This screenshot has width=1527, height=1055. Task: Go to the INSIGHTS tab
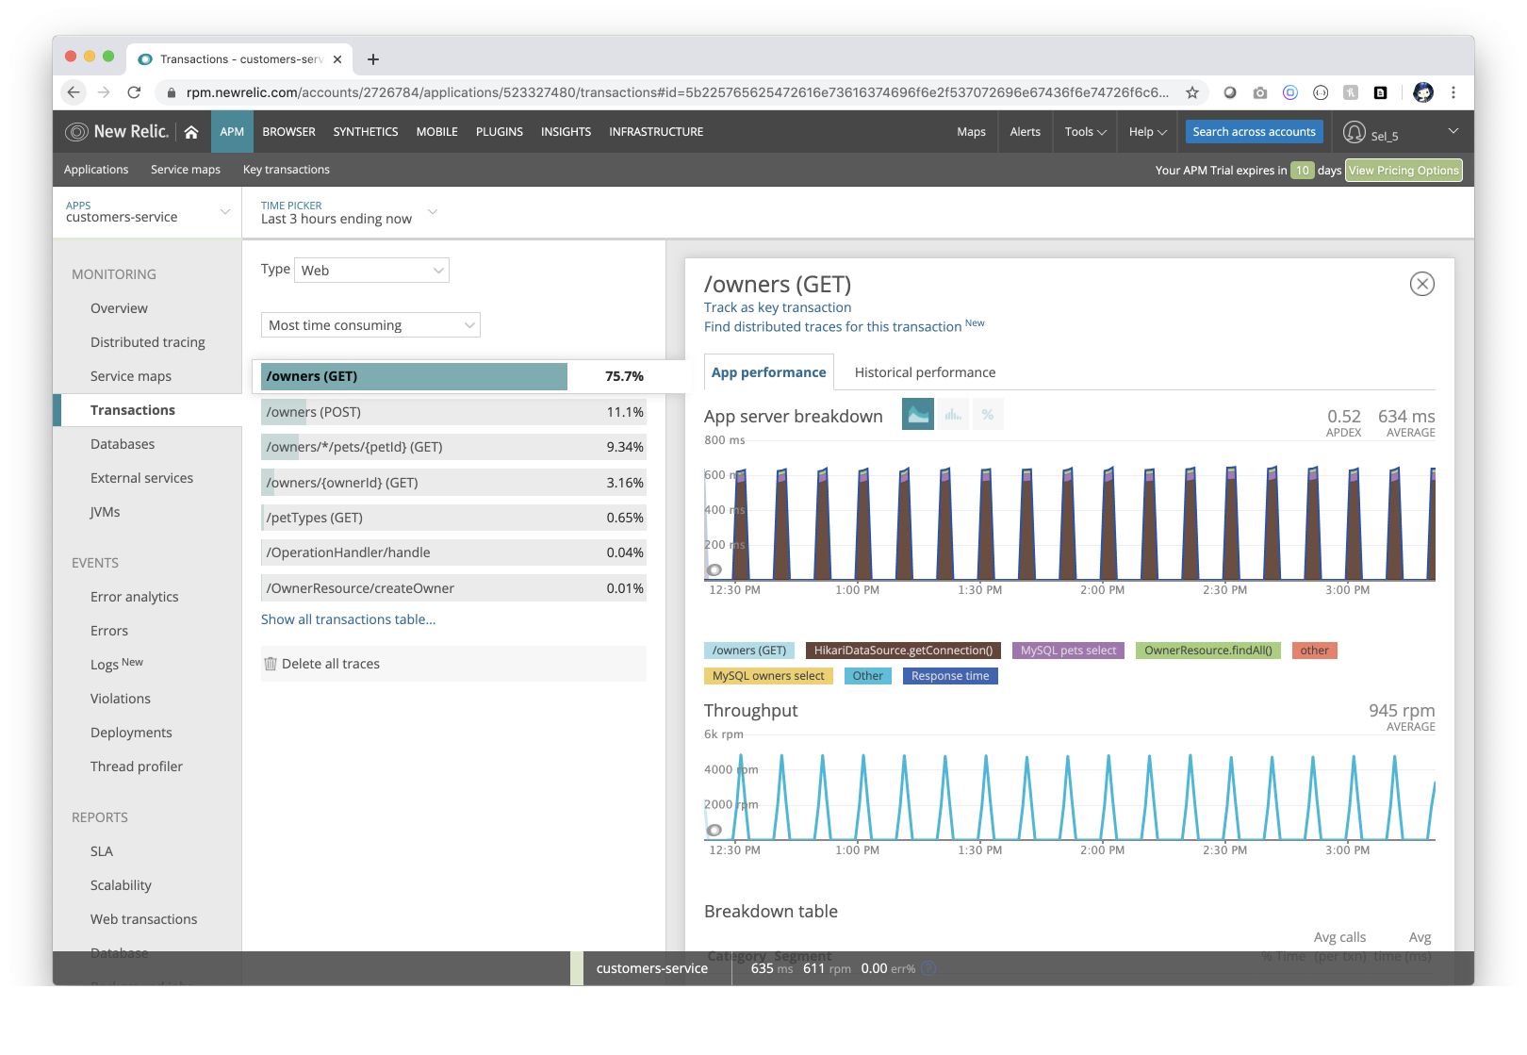click(x=566, y=132)
